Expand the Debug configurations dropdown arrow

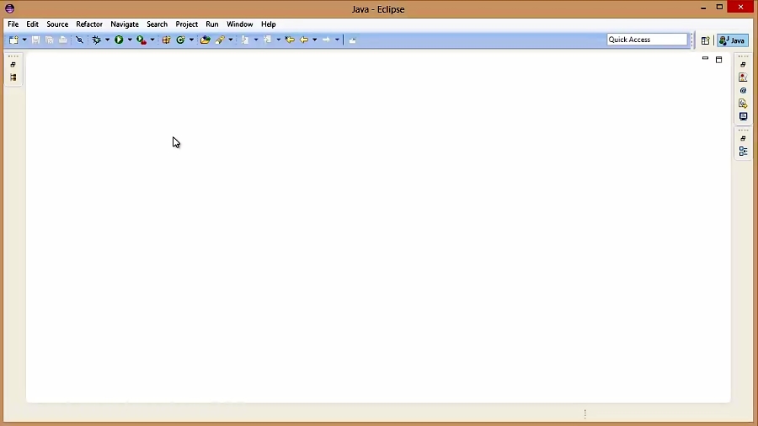(x=107, y=40)
